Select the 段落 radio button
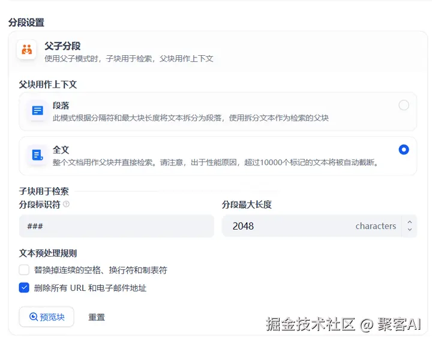The image size is (432, 343). tap(404, 105)
